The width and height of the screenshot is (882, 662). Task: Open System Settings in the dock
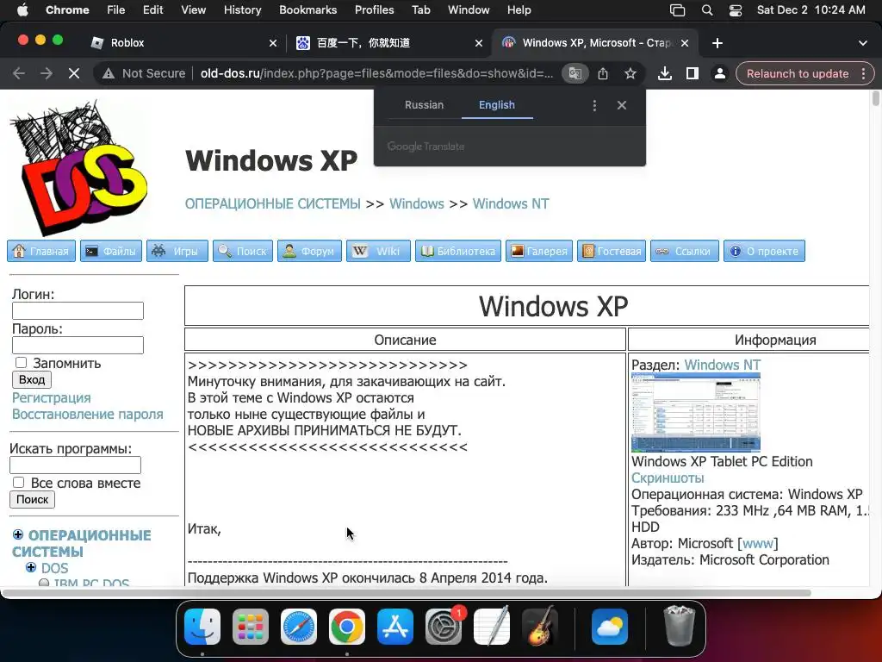coord(444,627)
